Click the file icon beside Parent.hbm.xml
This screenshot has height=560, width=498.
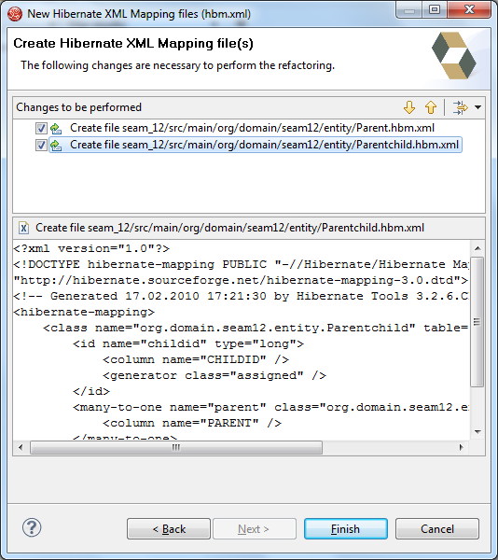[56, 128]
